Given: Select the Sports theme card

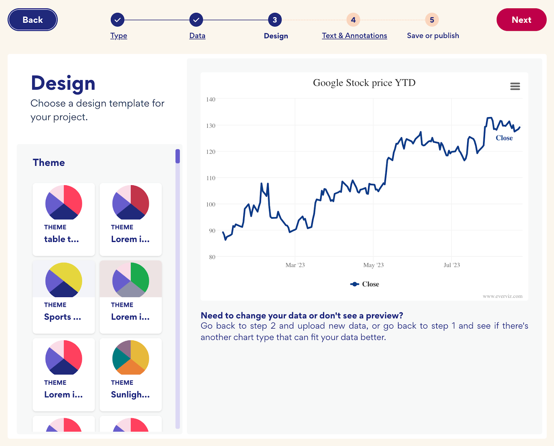Looking at the screenshot, I should [x=64, y=297].
